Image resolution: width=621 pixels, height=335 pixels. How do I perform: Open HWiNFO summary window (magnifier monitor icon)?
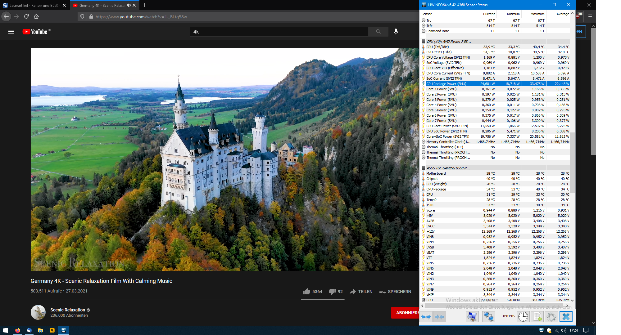tap(472, 317)
